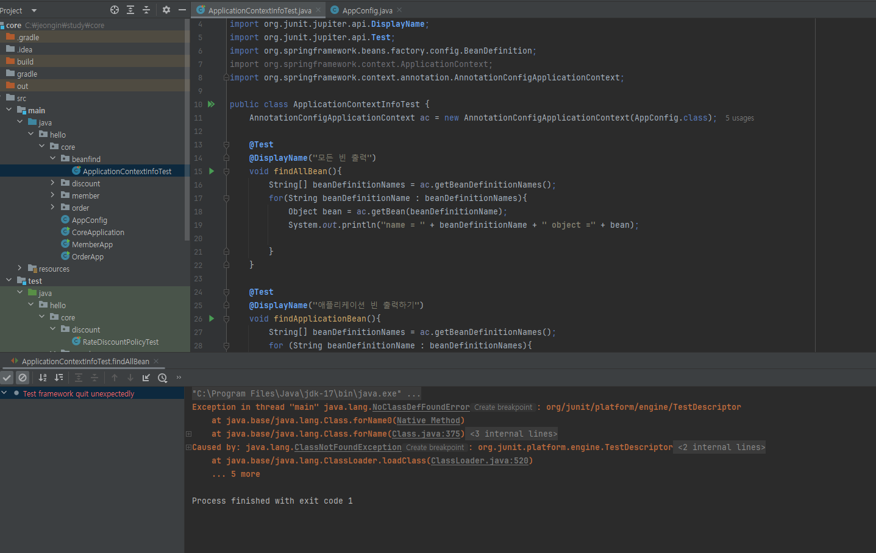Viewport: 876px width, 553px height.
Task: Collapse the test folder node
Action: (x=9, y=280)
